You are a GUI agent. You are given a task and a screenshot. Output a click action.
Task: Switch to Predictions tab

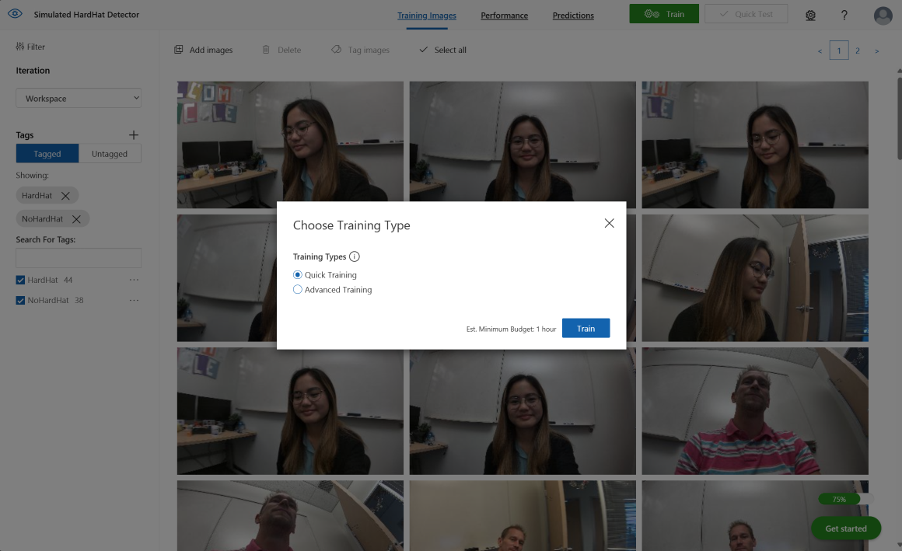573,16
